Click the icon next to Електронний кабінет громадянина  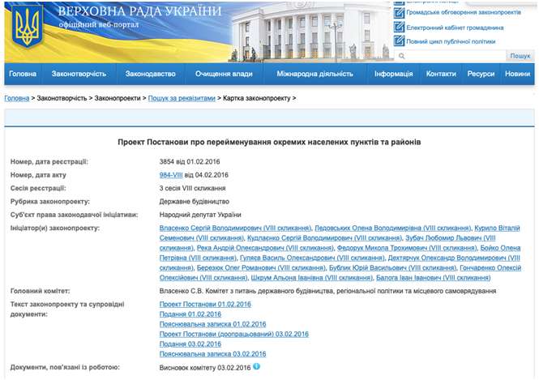pos(400,28)
